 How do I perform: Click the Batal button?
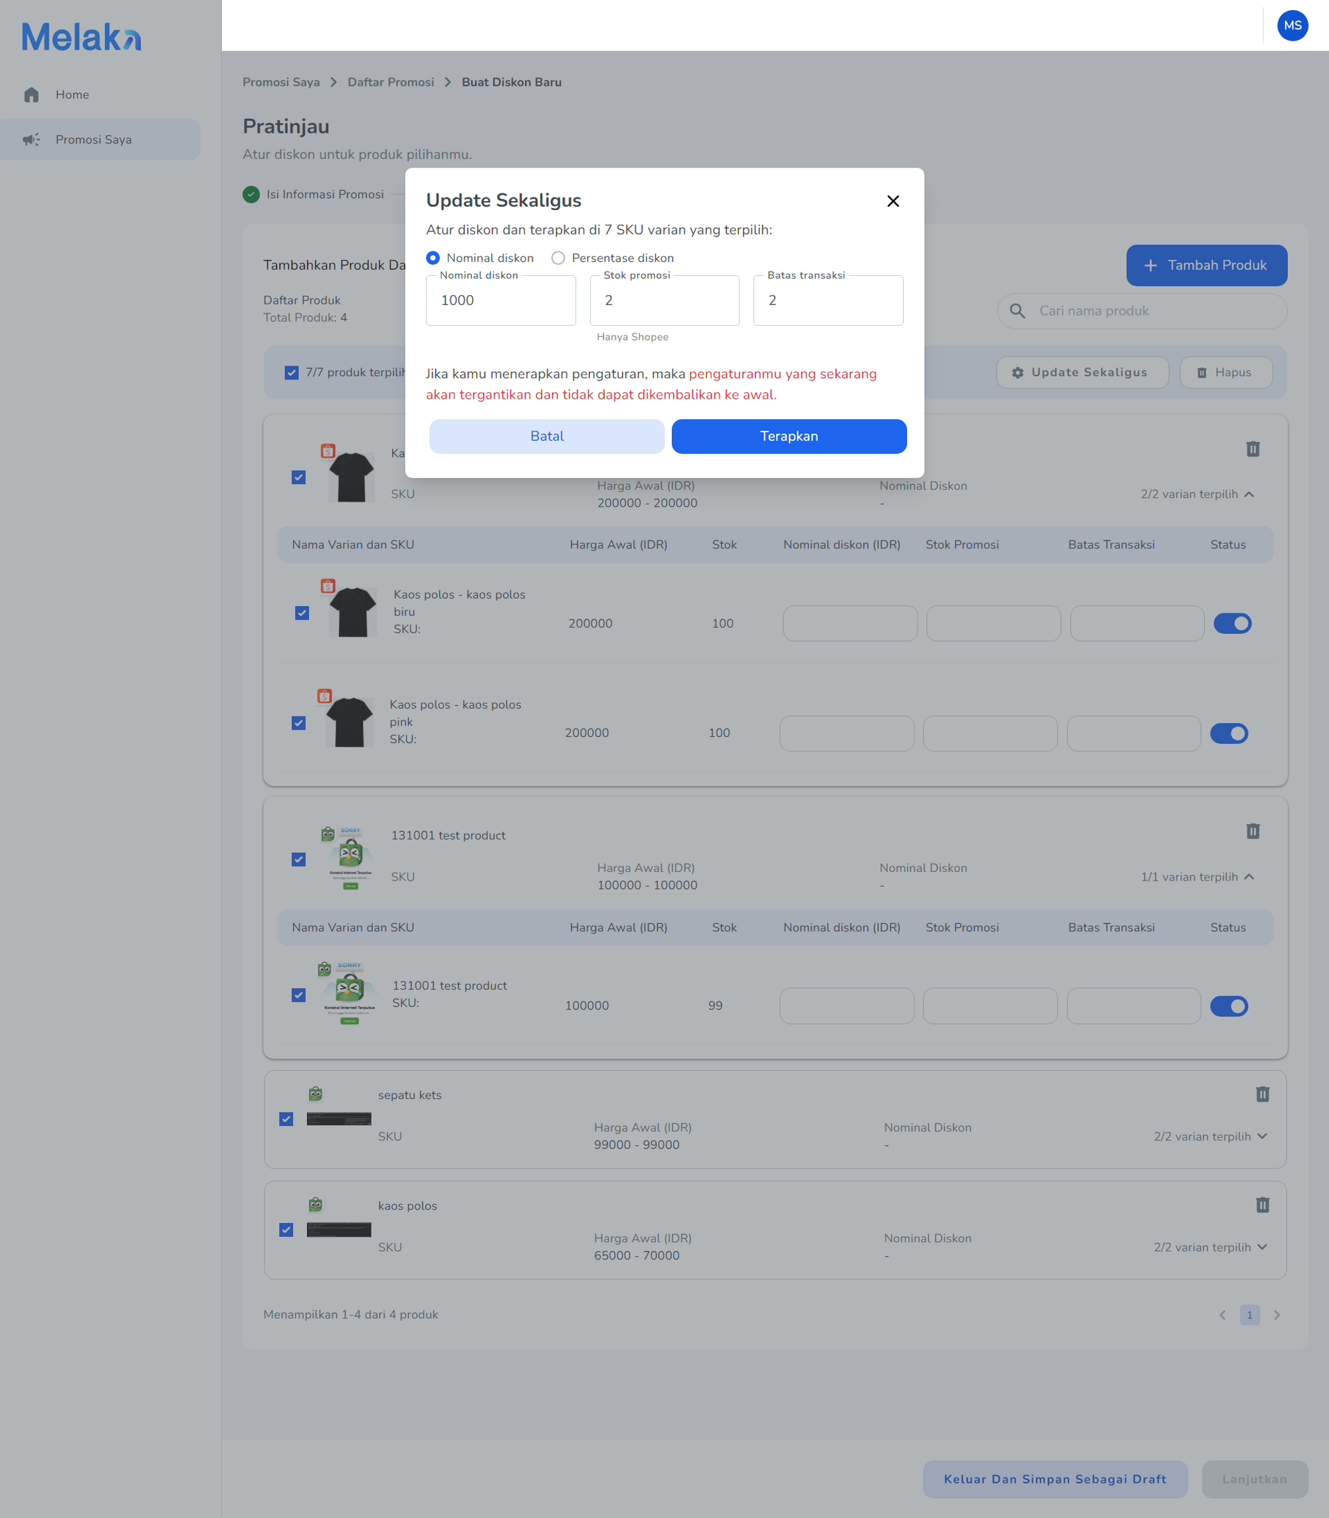[547, 436]
